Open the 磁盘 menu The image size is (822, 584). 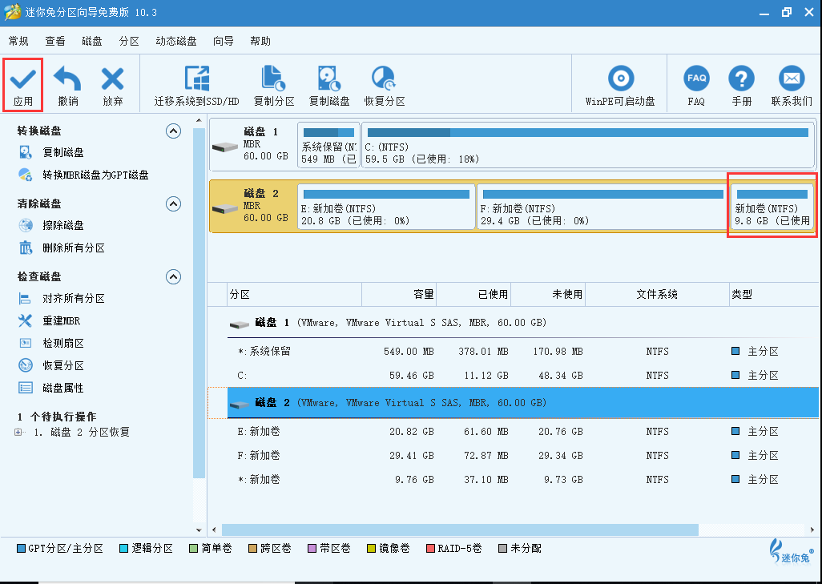pyautogui.click(x=92, y=41)
